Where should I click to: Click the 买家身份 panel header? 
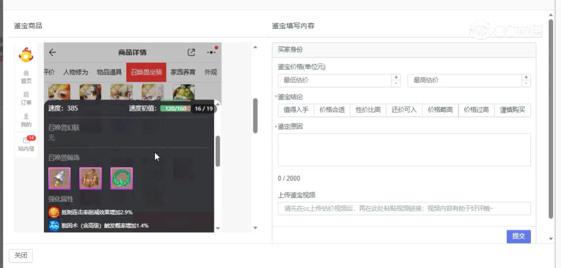pos(404,50)
